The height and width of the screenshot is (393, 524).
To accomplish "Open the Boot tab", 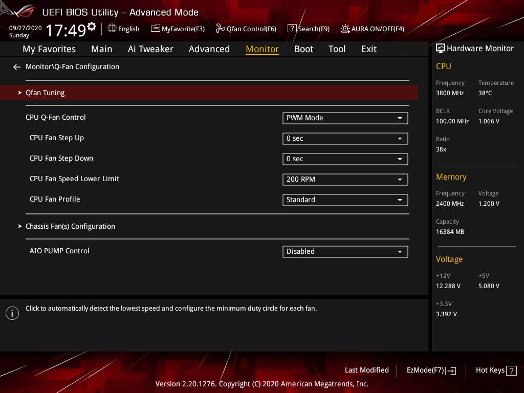I will (x=304, y=49).
